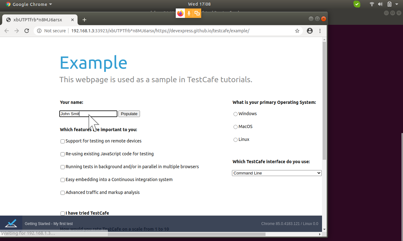Click the address bar URL
The height and width of the screenshot is (241, 403).
(x=160, y=31)
